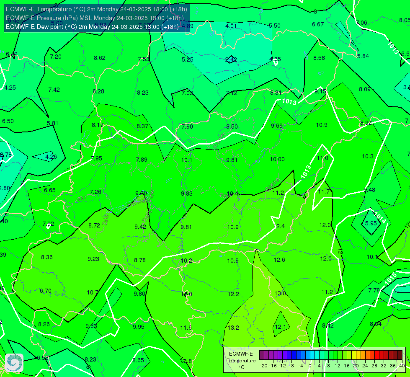
Task: Click the 1015 pressure contour label
Action: pyautogui.click(x=391, y=279)
